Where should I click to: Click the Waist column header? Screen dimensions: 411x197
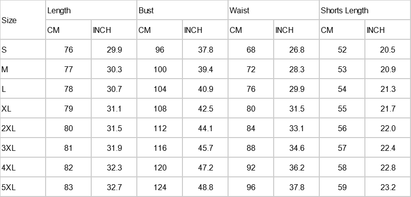pyautogui.click(x=274, y=10)
